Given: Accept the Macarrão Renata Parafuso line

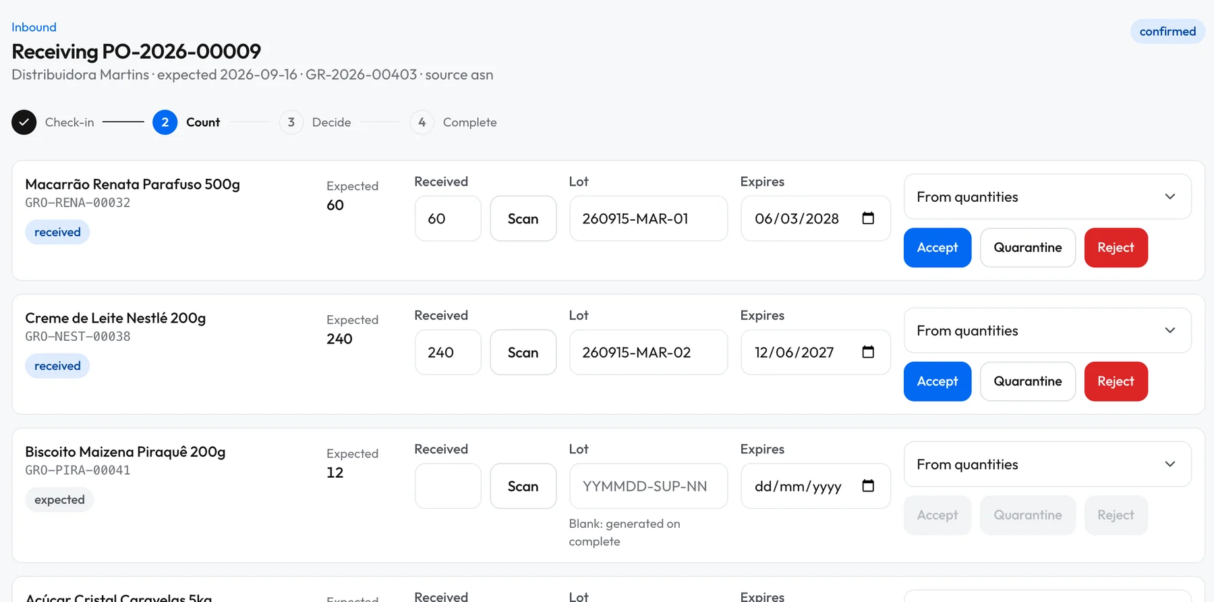Looking at the screenshot, I should point(937,248).
